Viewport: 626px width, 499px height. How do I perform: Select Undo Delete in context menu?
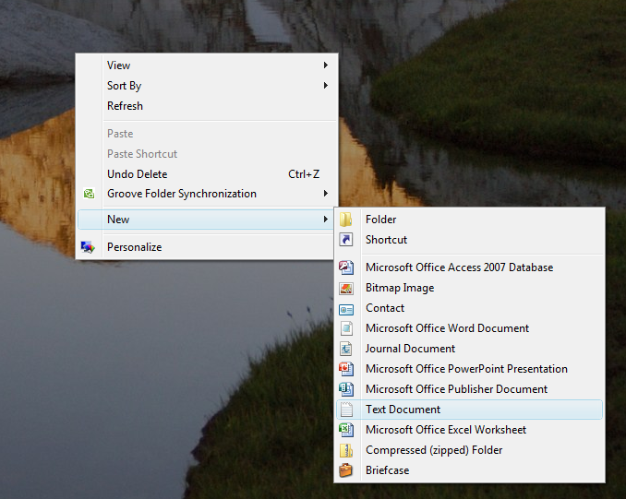pyautogui.click(x=207, y=174)
